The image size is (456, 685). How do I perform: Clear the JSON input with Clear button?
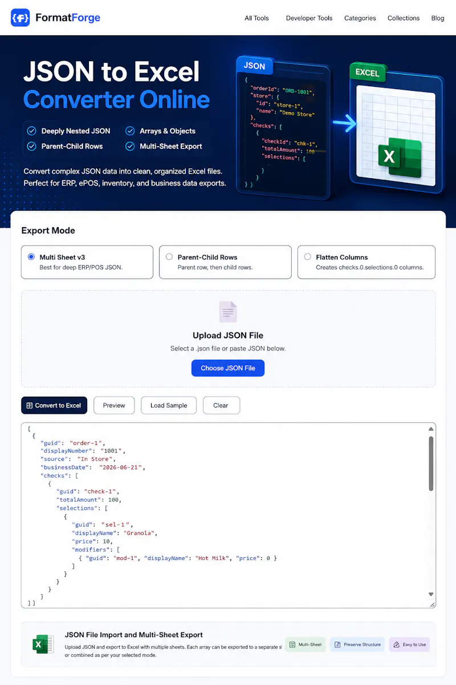click(221, 405)
